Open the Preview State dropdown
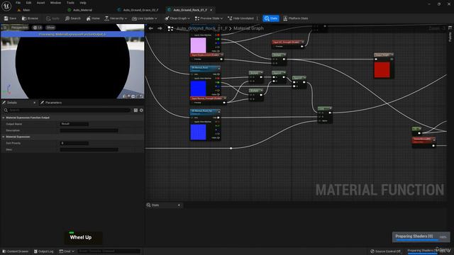The width and height of the screenshot is (454, 255). (x=209, y=18)
